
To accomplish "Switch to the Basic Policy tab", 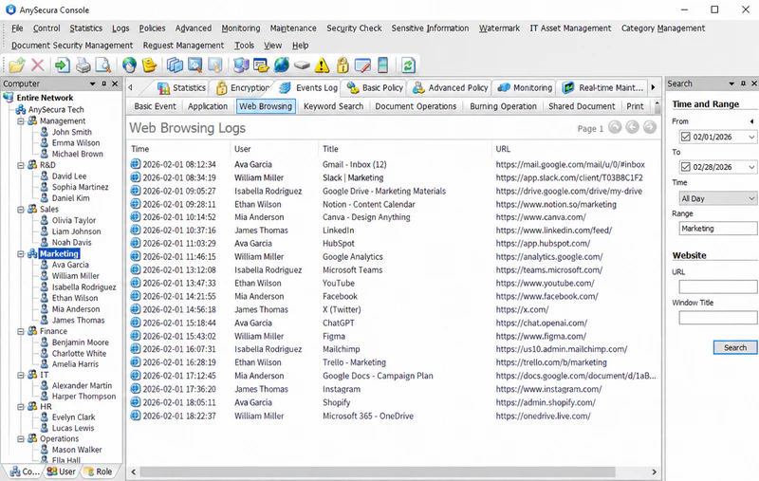I will [x=375, y=87].
